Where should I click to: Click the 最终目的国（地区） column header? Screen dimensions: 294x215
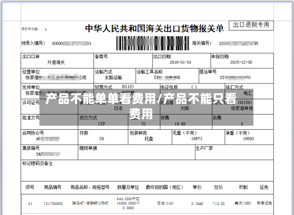pos(165,187)
